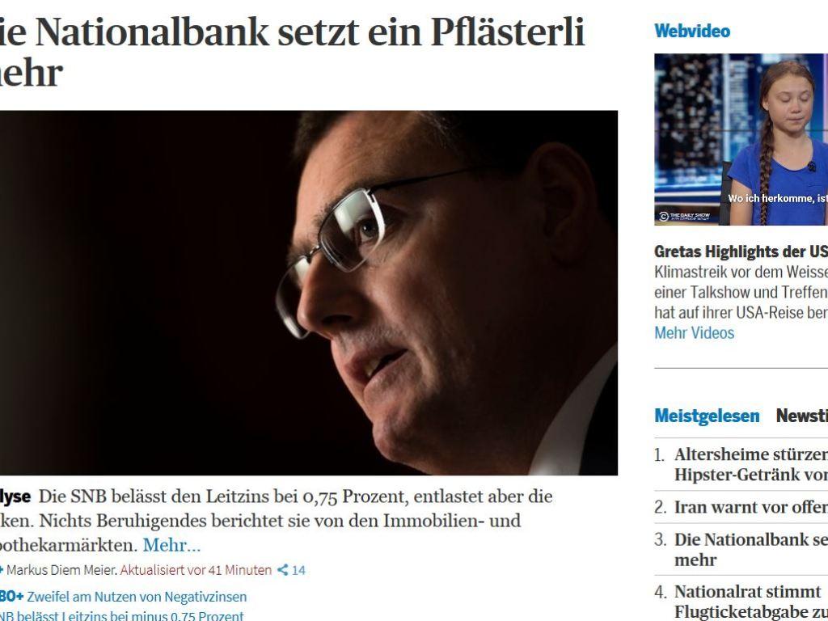Open Gretas Highlights der USA video headline
The image size is (828, 621).
(741, 251)
